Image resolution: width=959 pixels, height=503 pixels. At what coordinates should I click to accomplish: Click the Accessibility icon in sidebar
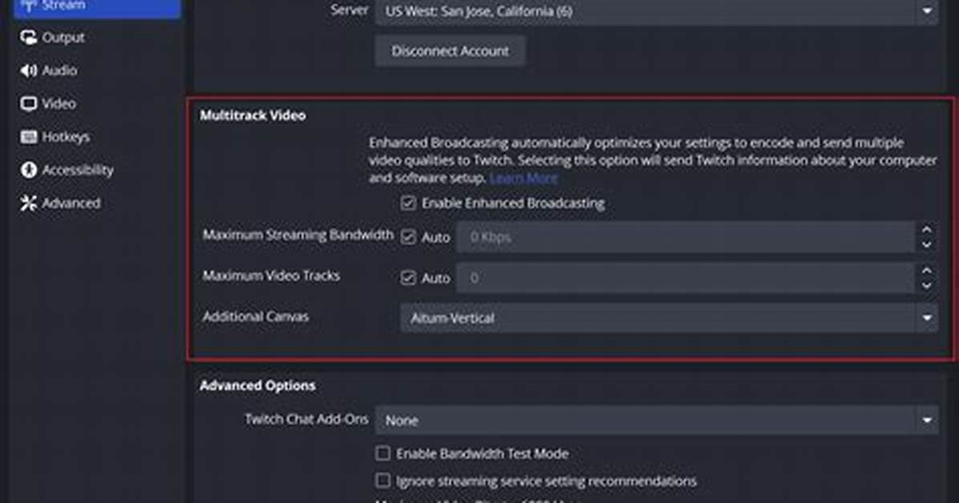(28, 170)
